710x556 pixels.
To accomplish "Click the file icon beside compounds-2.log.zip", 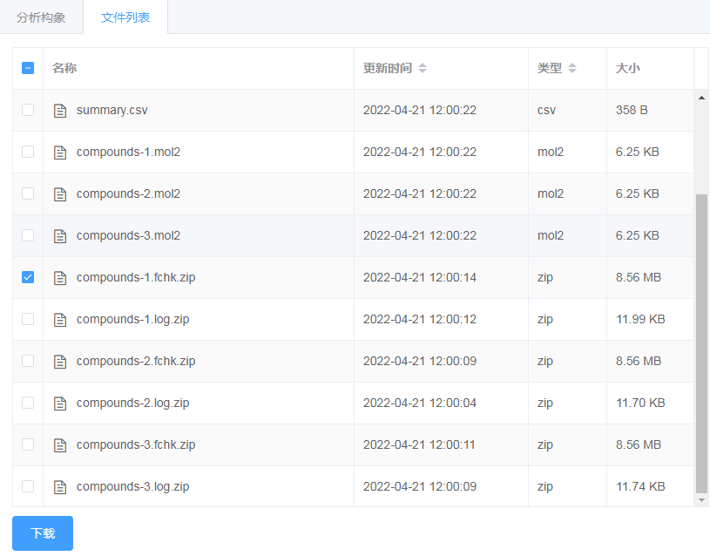I will (x=60, y=403).
